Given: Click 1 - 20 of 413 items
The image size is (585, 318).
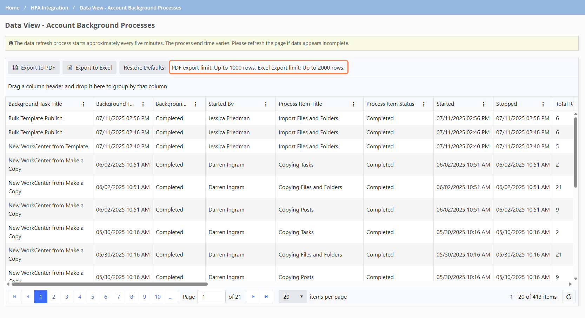Looking at the screenshot, I should click(x=533, y=297).
